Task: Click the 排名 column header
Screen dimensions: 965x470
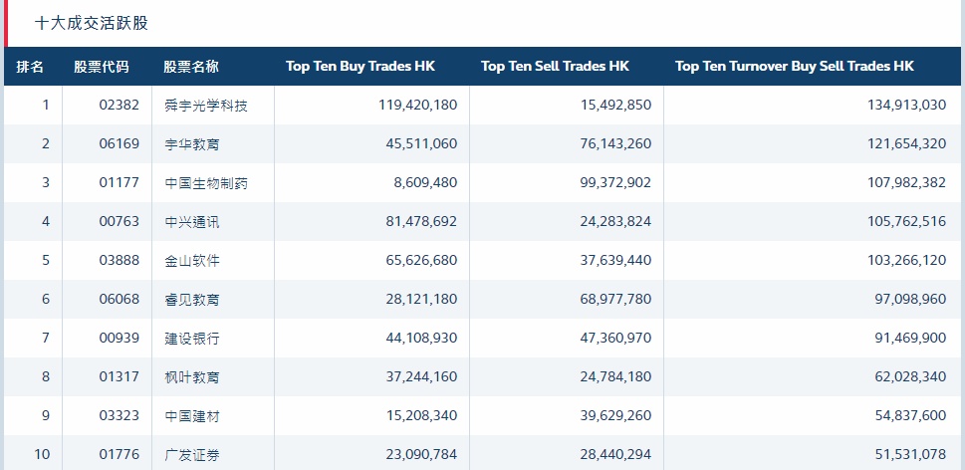Action: coord(31,67)
